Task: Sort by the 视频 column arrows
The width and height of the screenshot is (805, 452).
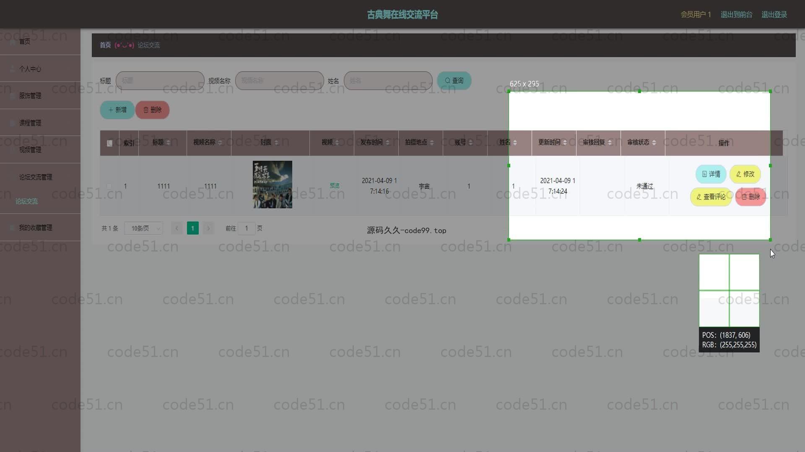Action: [337, 143]
